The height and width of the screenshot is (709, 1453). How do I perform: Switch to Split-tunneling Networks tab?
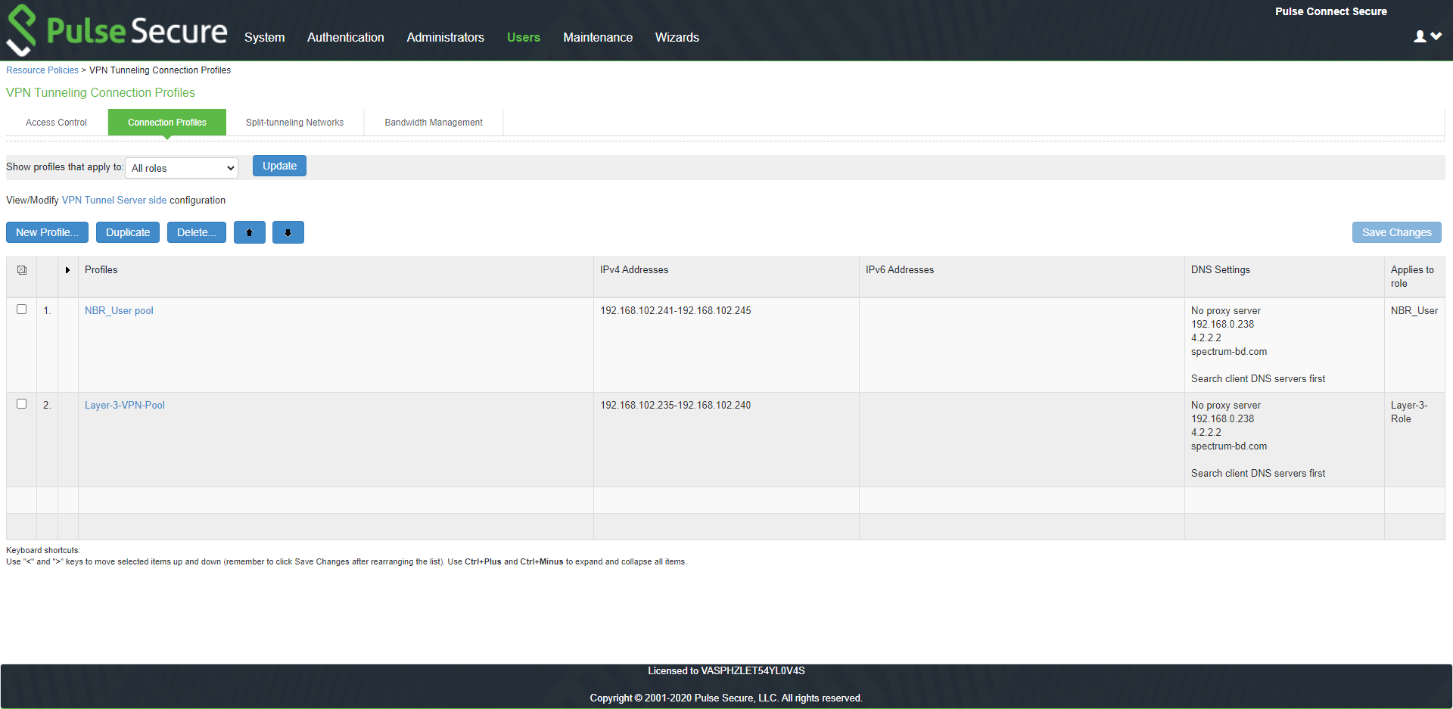tap(295, 123)
